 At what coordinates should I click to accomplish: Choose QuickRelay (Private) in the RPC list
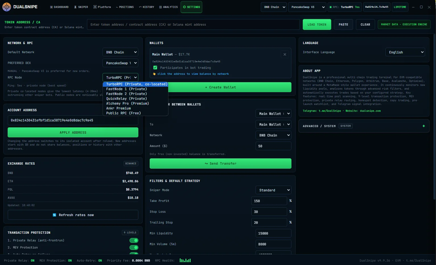pyautogui.click(x=135, y=99)
